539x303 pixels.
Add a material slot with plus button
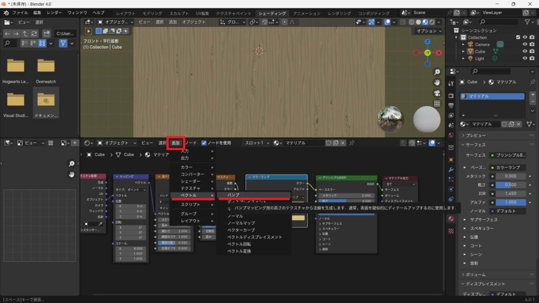click(x=533, y=95)
